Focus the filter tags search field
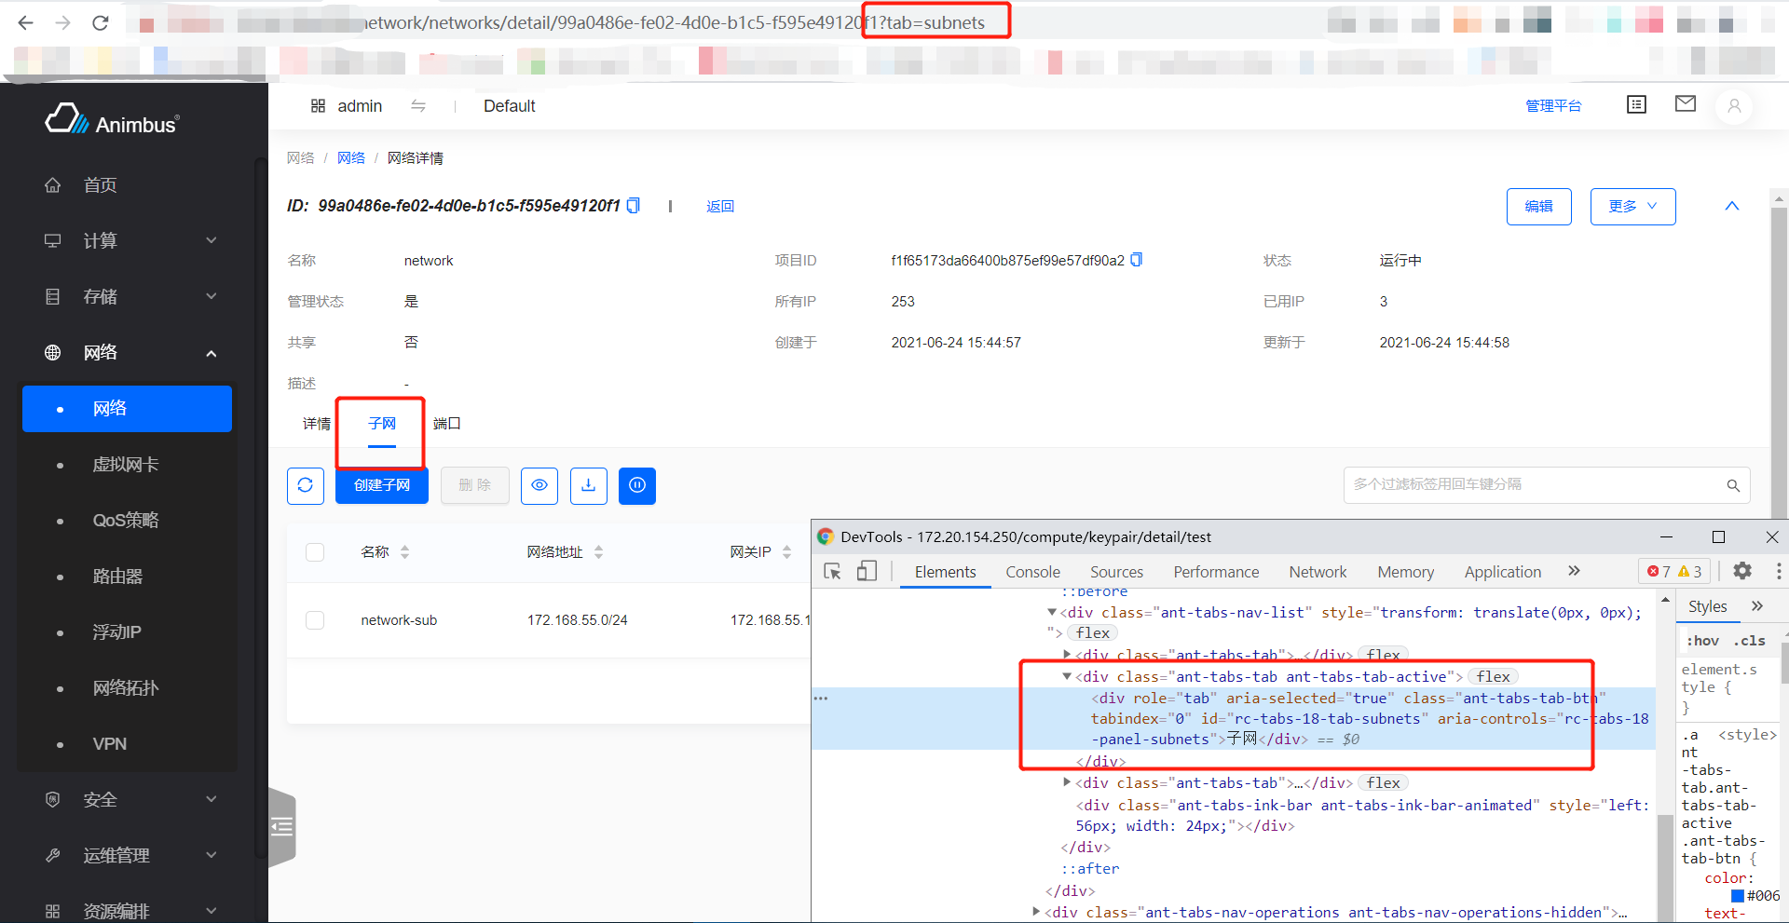 (x=1533, y=484)
